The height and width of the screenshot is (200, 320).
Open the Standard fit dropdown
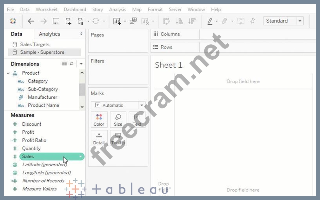click(x=300, y=21)
